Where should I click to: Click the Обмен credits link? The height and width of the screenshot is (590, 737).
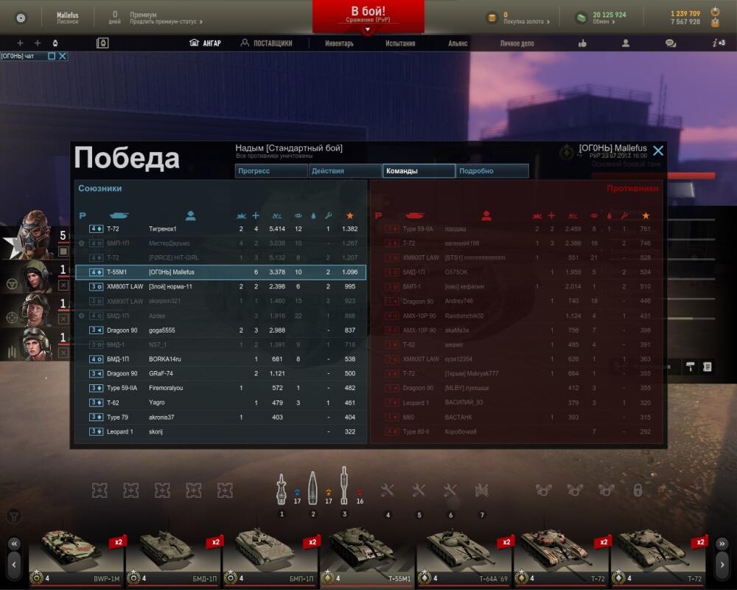604,21
